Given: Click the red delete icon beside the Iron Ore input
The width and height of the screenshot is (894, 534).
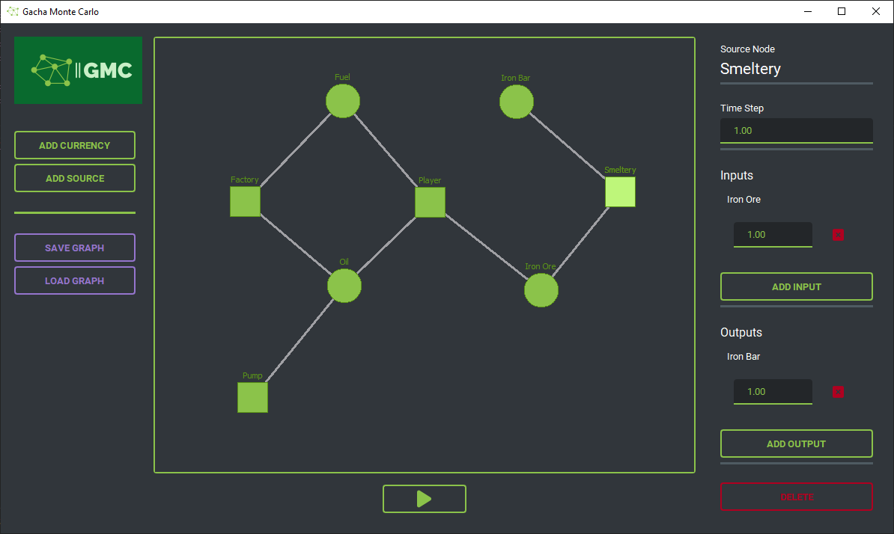Looking at the screenshot, I should point(838,234).
